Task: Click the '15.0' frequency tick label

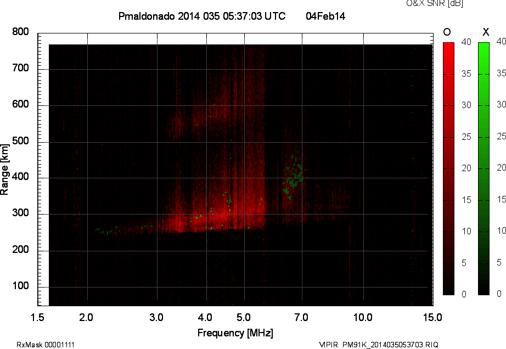Action: [x=432, y=317]
